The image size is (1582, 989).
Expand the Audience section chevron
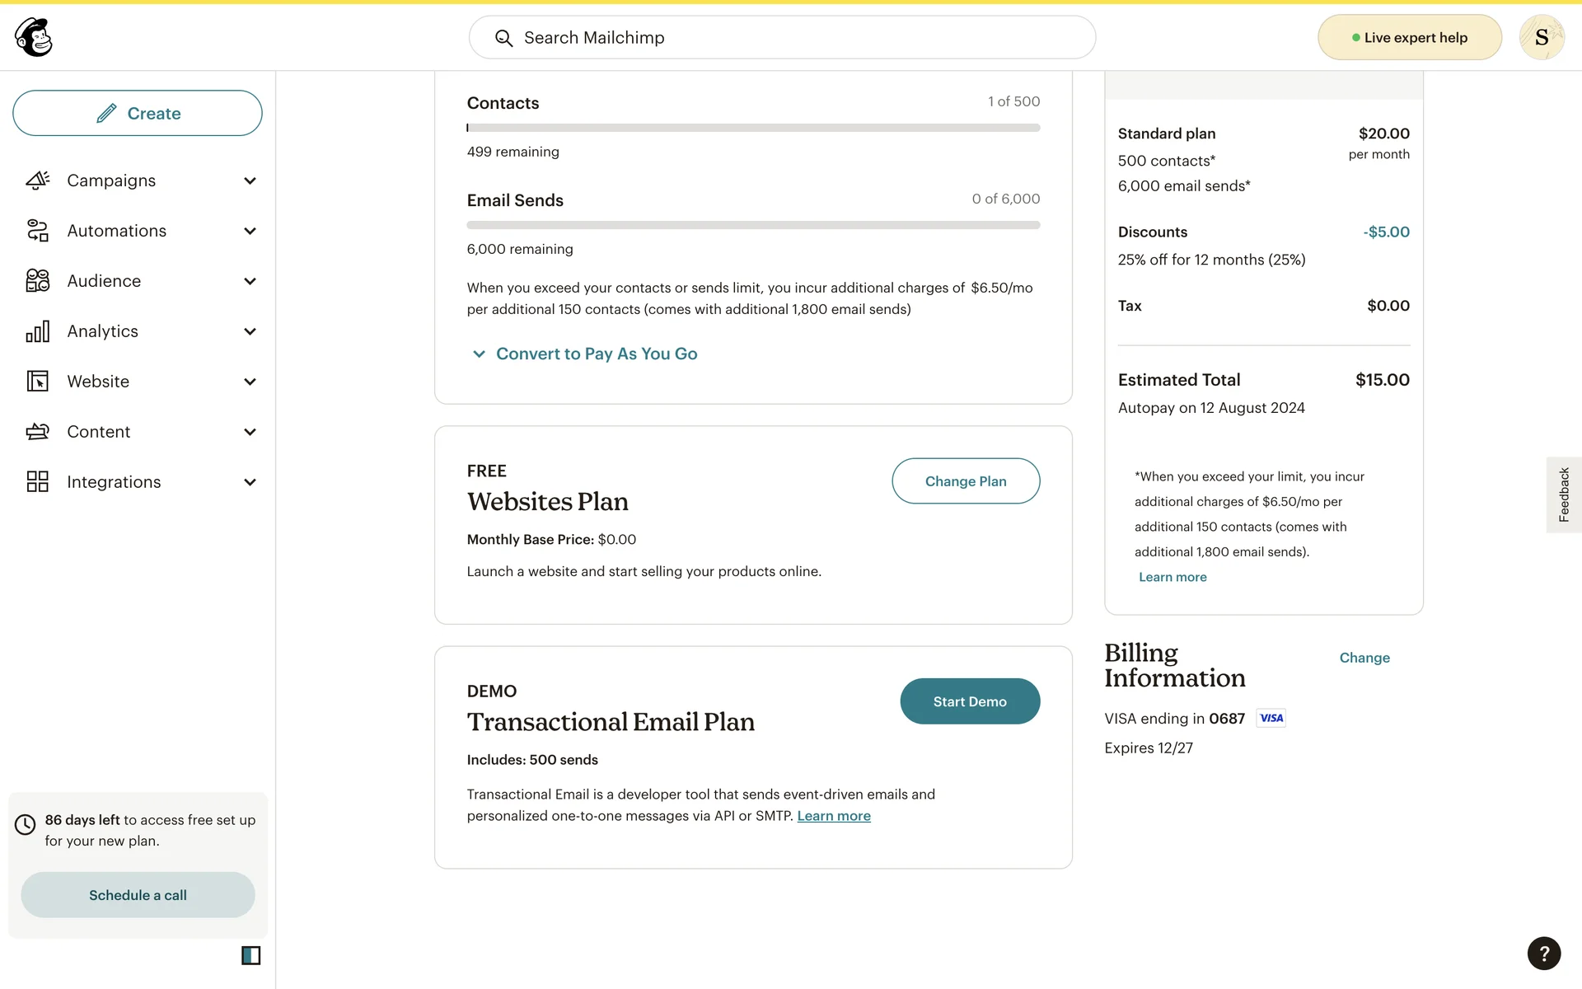pos(250,281)
